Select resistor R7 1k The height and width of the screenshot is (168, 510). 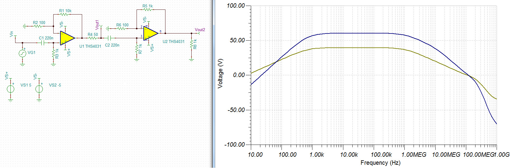[x=137, y=49]
